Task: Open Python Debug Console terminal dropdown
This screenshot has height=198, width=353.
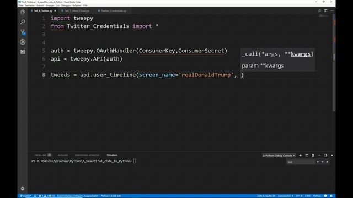Action: point(279,155)
